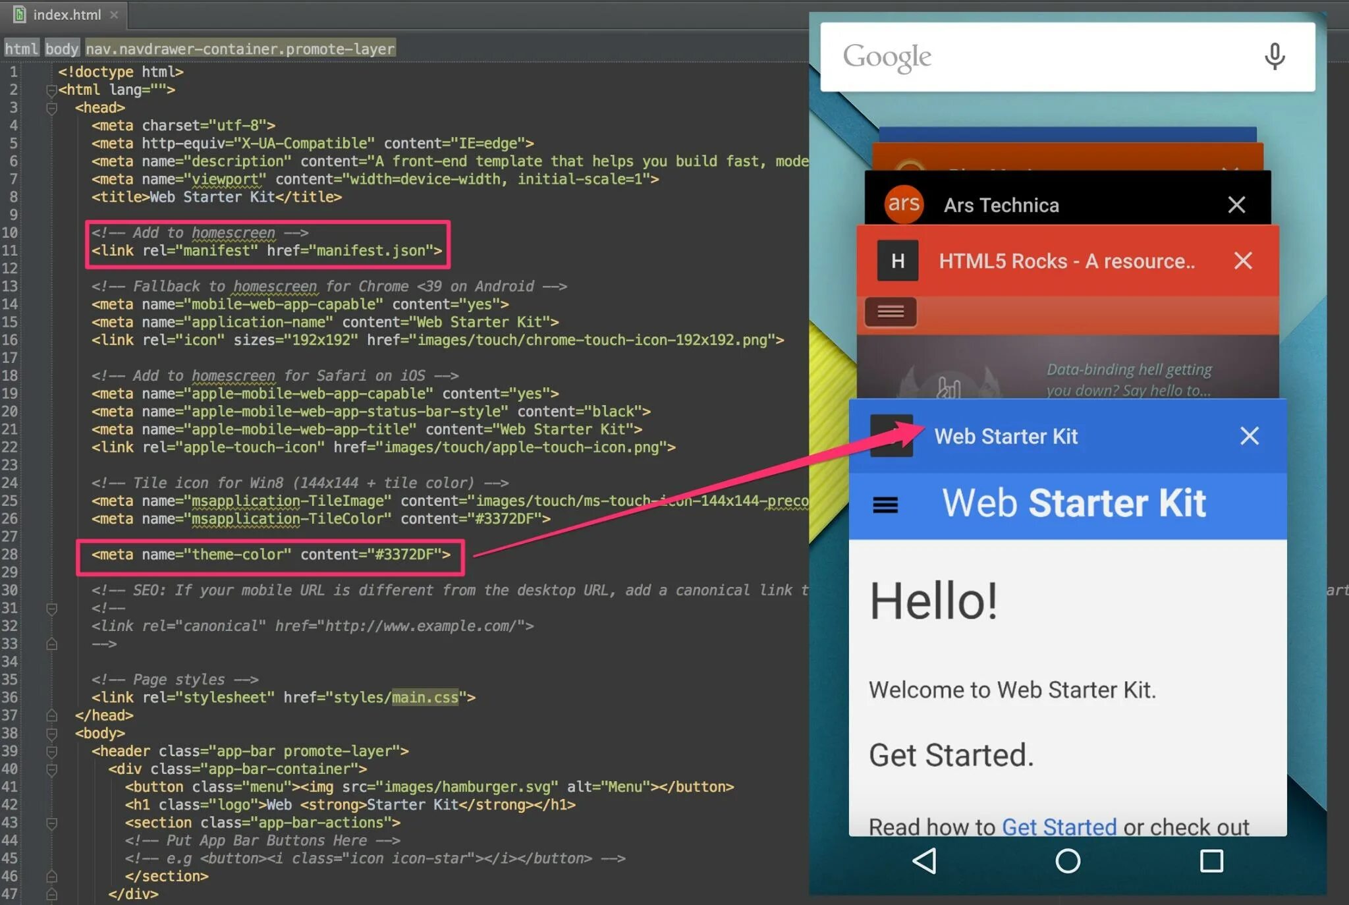Click the index.html file icon in tab
This screenshot has width=1349, height=905.
(20, 14)
